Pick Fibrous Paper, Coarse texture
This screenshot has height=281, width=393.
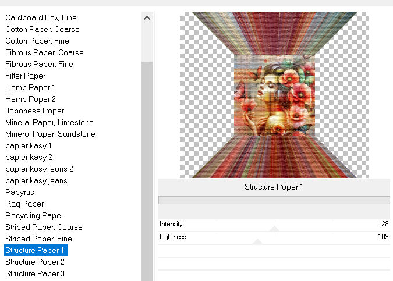[44, 52]
